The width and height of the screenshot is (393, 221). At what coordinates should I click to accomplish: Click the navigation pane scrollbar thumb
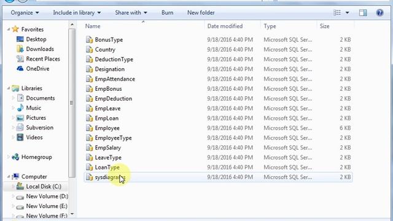coord(72,103)
